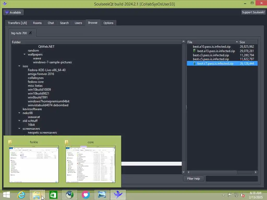Select the fedora core folder

(x=36, y=82)
